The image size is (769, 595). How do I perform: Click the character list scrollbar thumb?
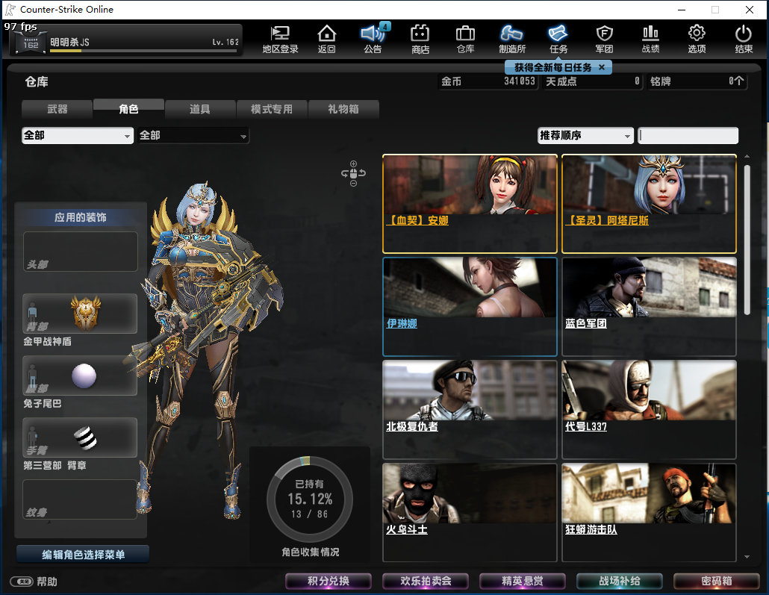pyautogui.click(x=747, y=240)
